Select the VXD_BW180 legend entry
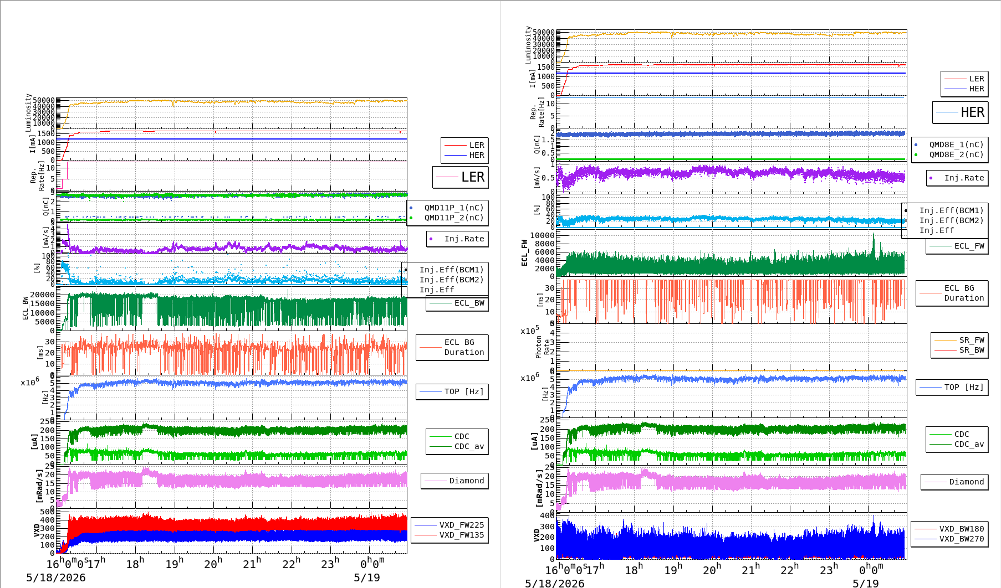 pos(961,529)
